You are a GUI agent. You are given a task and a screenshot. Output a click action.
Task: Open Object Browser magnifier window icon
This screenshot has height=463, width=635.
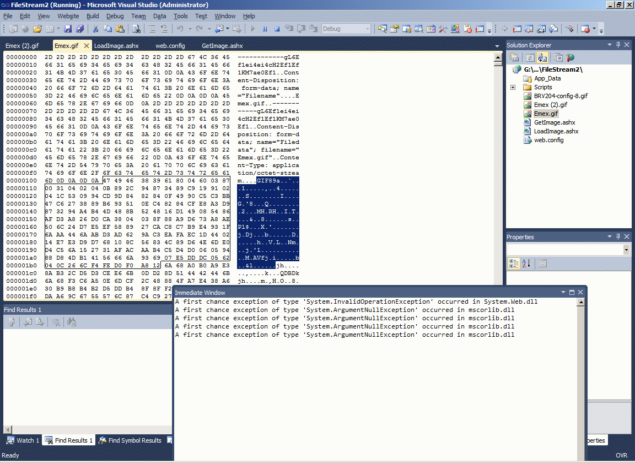pos(419,29)
